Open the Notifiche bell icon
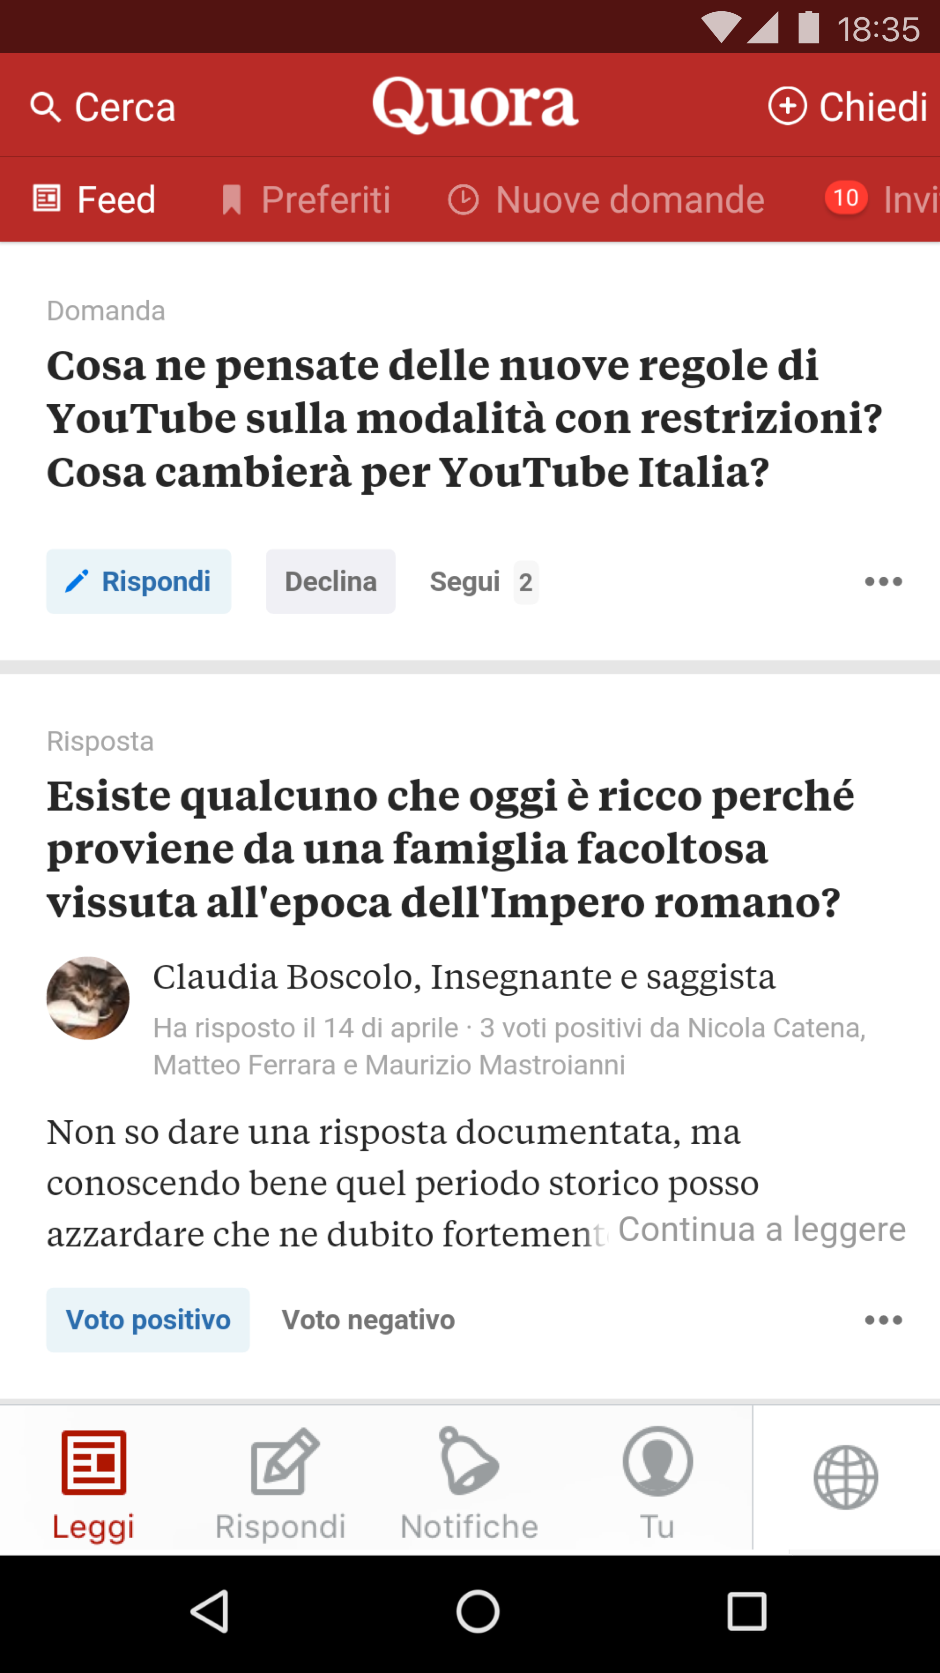 [x=469, y=1461]
